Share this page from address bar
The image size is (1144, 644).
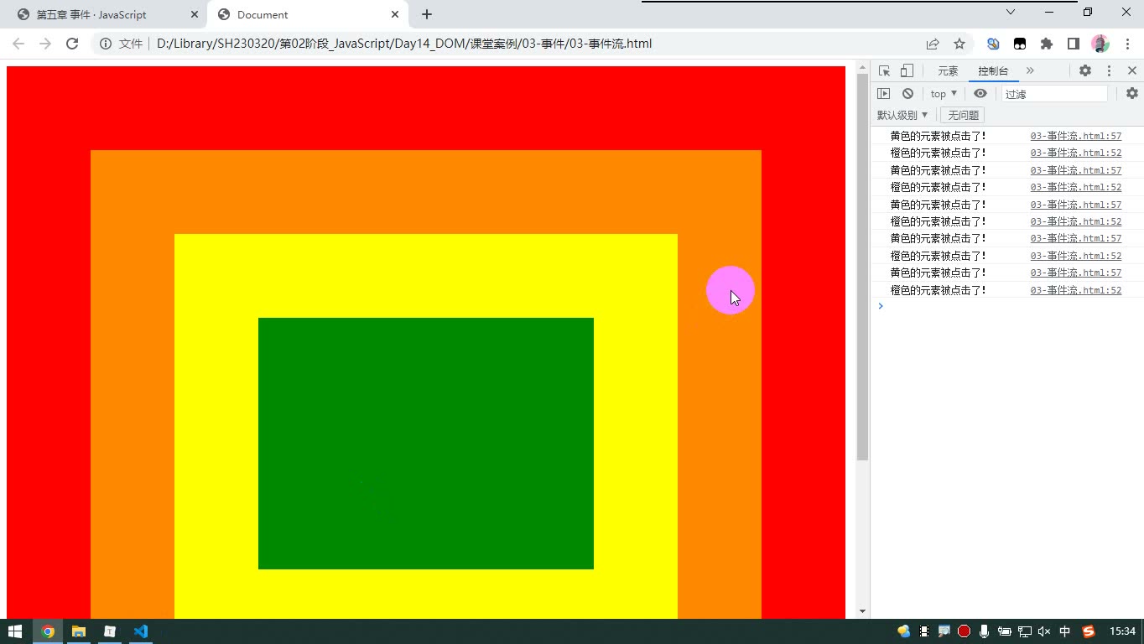933,44
